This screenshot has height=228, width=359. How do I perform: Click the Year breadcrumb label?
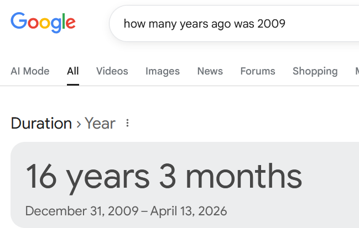[x=100, y=123]
